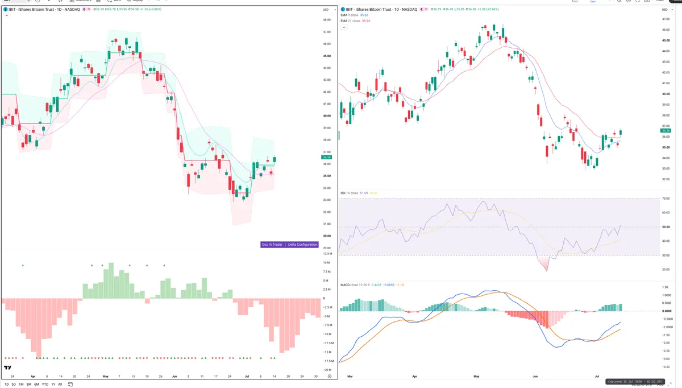Click the IBIT logo in left chart title
Screen dimensions: 682x388
[5, 10]
